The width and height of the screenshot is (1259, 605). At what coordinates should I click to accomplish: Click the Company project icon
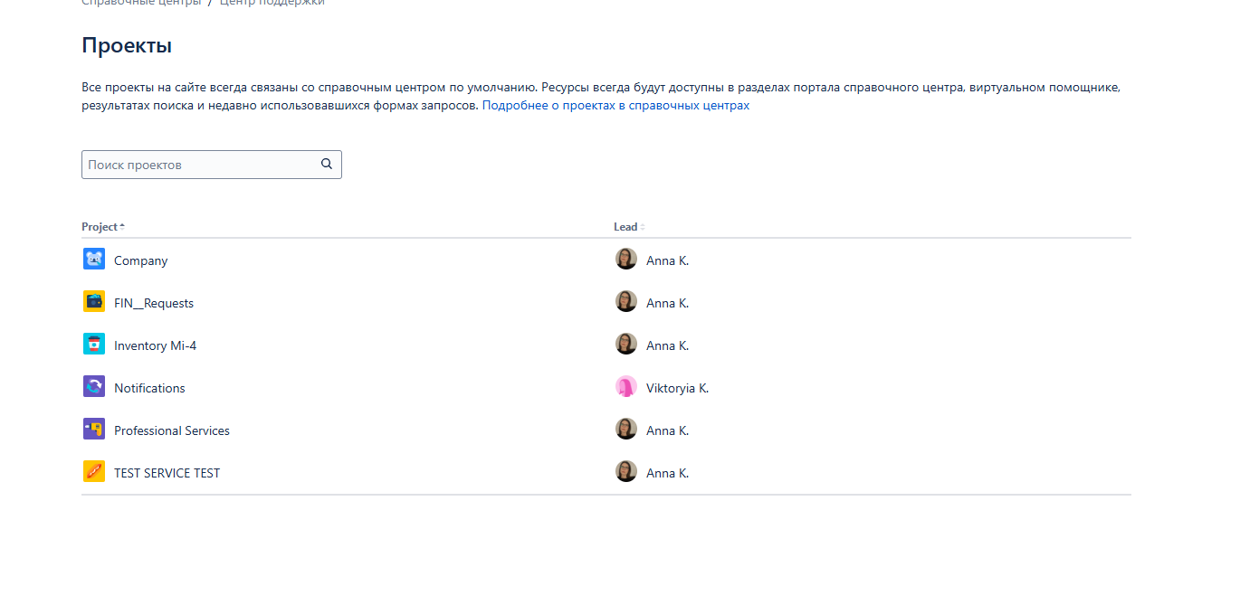(94, 260)
